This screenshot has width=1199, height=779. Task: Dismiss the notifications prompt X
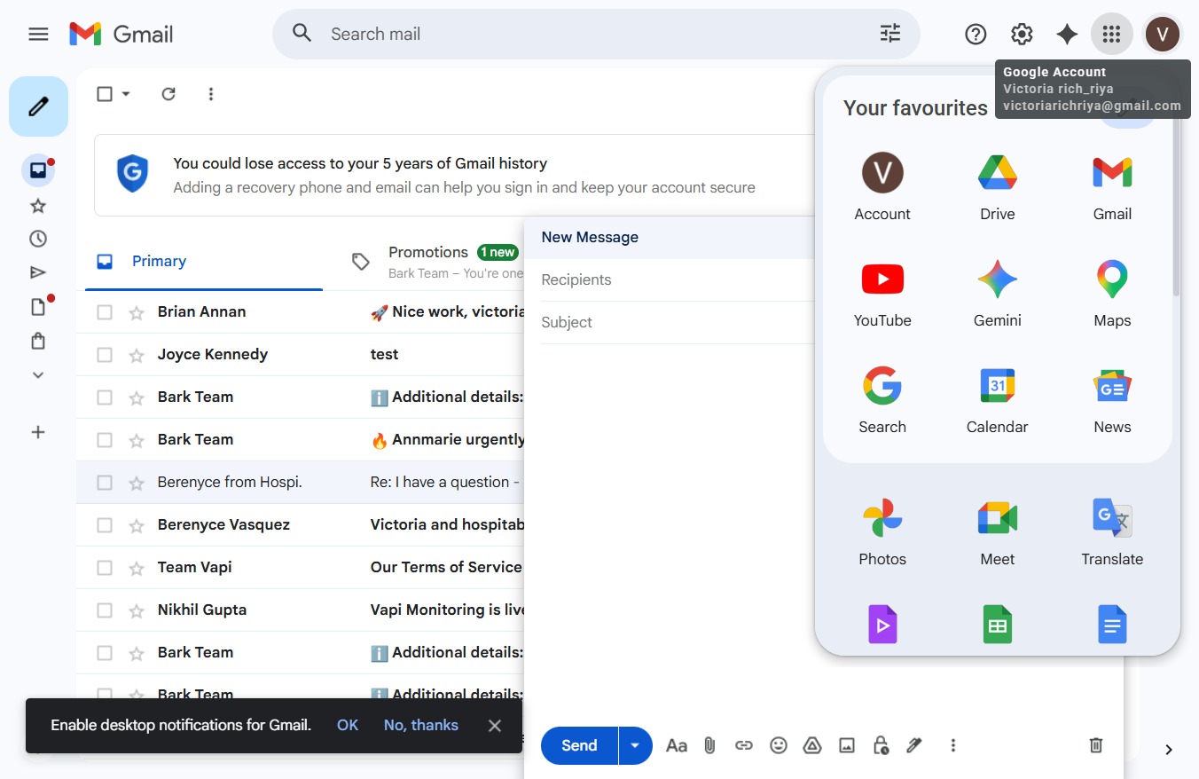[495, 726]
